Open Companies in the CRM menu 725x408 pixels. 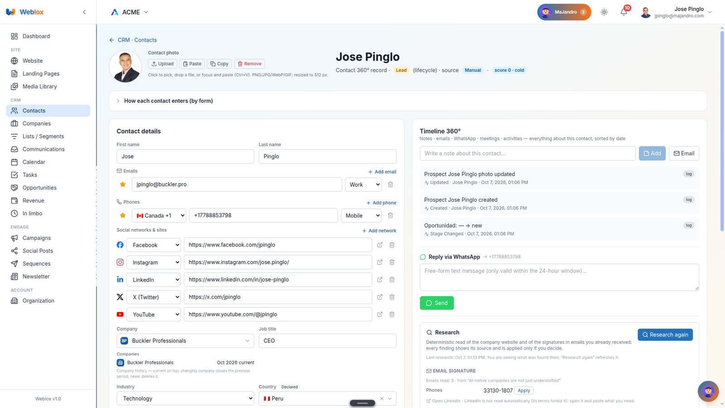pyautogui.click(x=48, y=123)
